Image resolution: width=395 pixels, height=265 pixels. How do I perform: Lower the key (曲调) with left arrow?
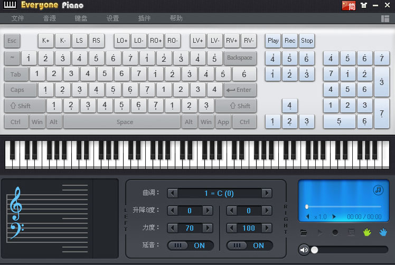coord(173,193)
